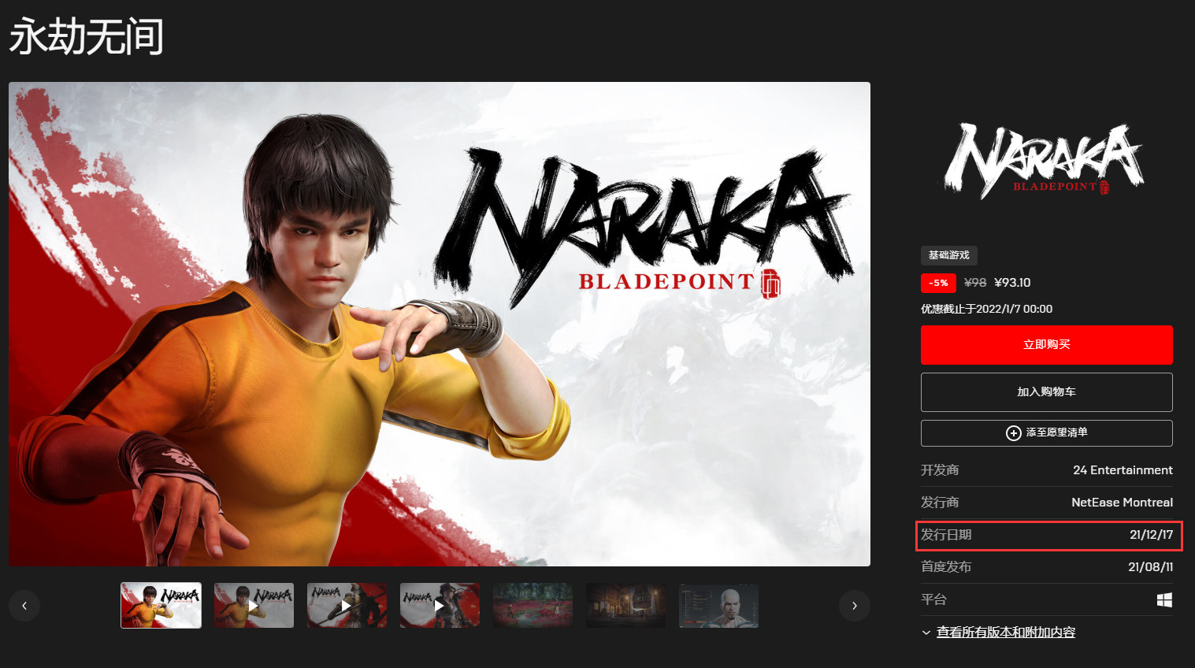Click the Naraka Bladepoint logo in sidebar
This screenshot has width=1195, height=668.
tap(1045, 160)
